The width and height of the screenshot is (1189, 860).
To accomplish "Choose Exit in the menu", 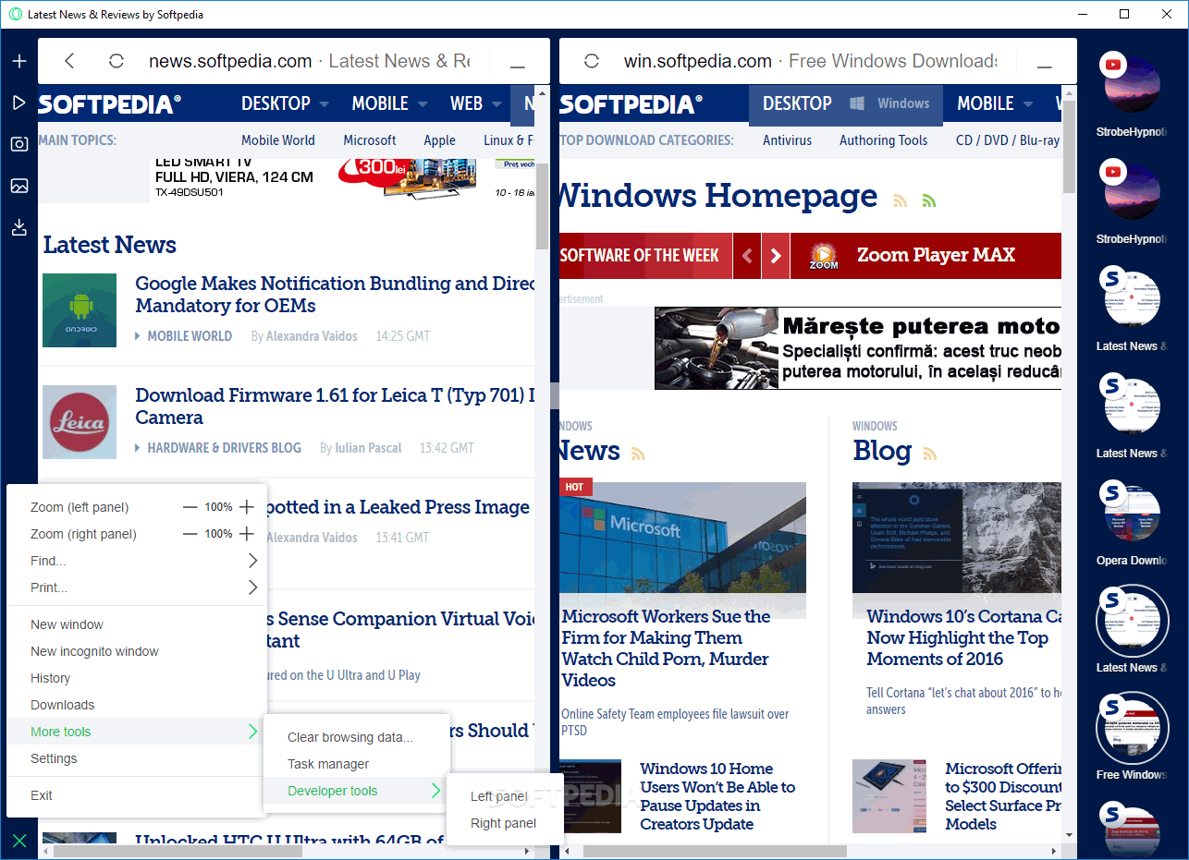I will (x=137, y=795).
